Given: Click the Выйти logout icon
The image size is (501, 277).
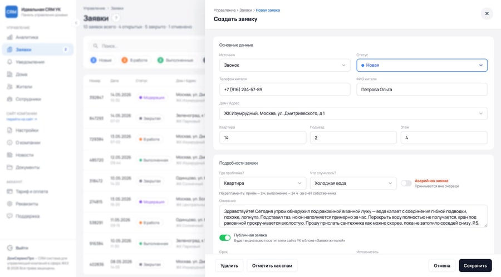Looking at the screenshot, I should [10, 248].
